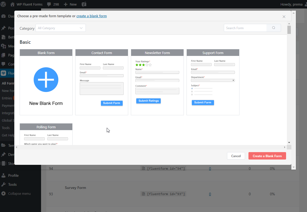
Task: Open Get Help submenu item
Action: (x=8, y=135)
